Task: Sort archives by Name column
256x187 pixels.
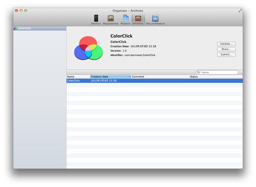Action: [78, 77]
